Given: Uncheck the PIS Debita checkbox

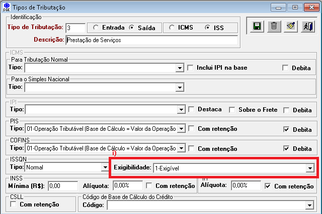Looking at the screenshot, I should (286, 129).
